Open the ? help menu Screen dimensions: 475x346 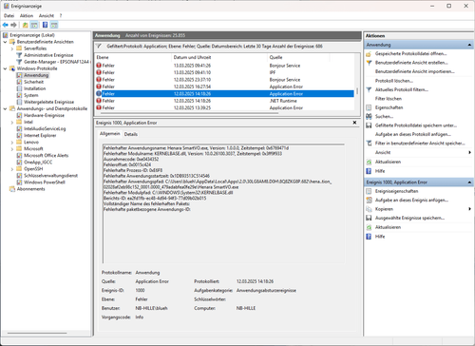[61, 15]
